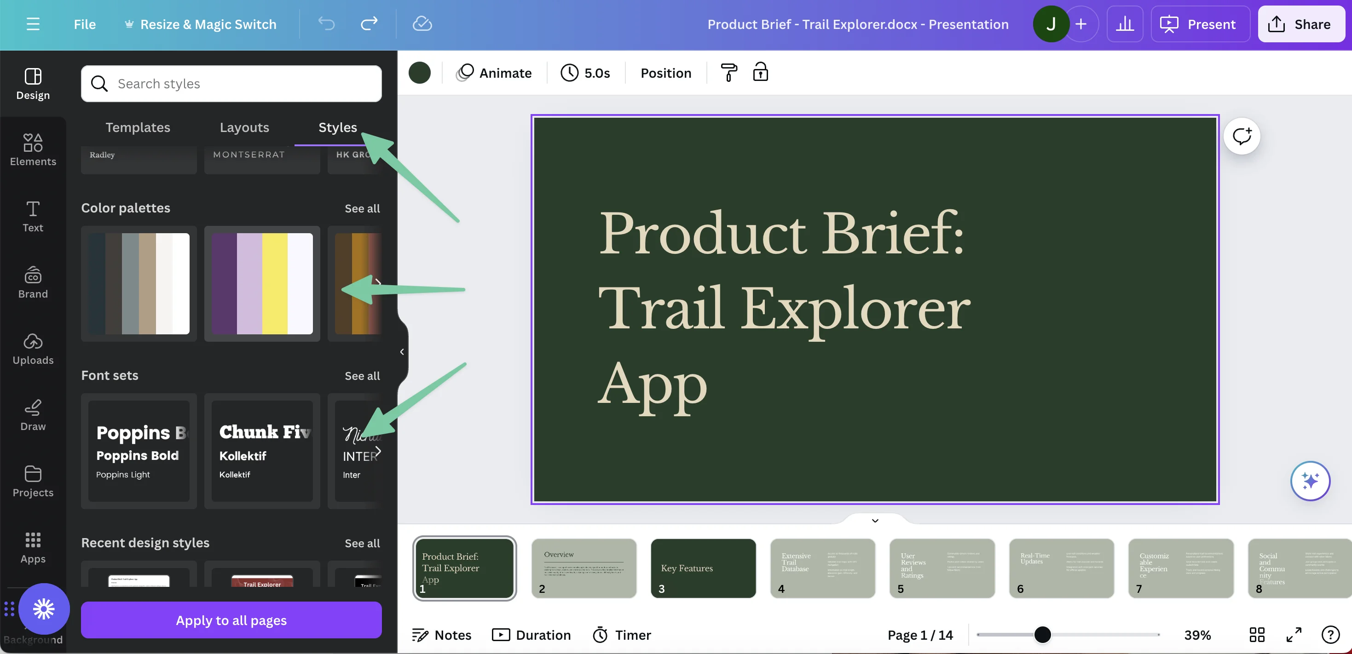1352x654 pixels.
Task: Select the Key Features slide thumbnail
Action: [x=703, y=568]
